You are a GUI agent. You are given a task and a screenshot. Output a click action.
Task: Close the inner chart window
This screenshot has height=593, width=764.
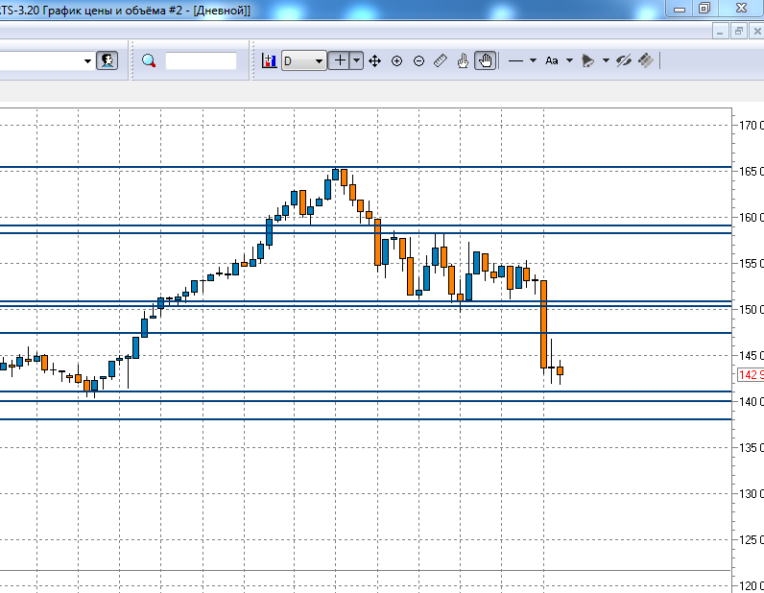tap(756, 31)
